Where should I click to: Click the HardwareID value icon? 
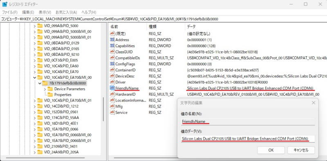[x=112, y=94]
